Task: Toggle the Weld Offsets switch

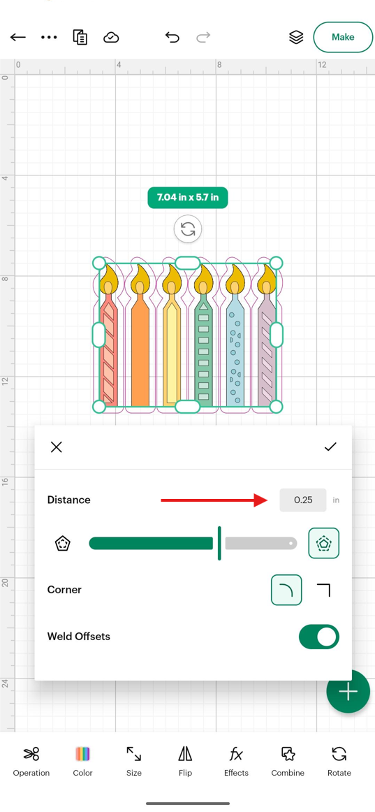Action: coord(319,637)
